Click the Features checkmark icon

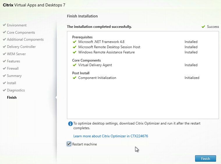click(4, 61)
